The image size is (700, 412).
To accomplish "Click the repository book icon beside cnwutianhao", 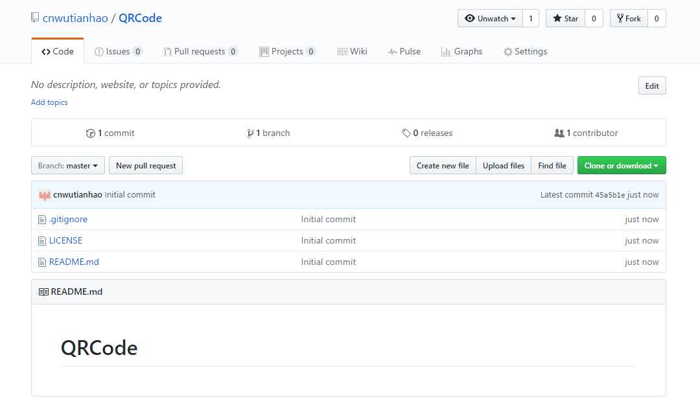I will [x=35, y=18].
